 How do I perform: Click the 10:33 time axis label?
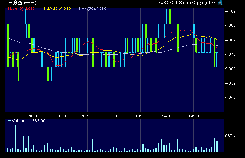tap(61, 116)
